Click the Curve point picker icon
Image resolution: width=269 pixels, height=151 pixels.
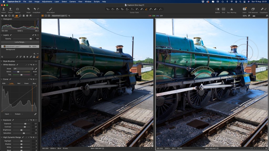pos(35,114)
